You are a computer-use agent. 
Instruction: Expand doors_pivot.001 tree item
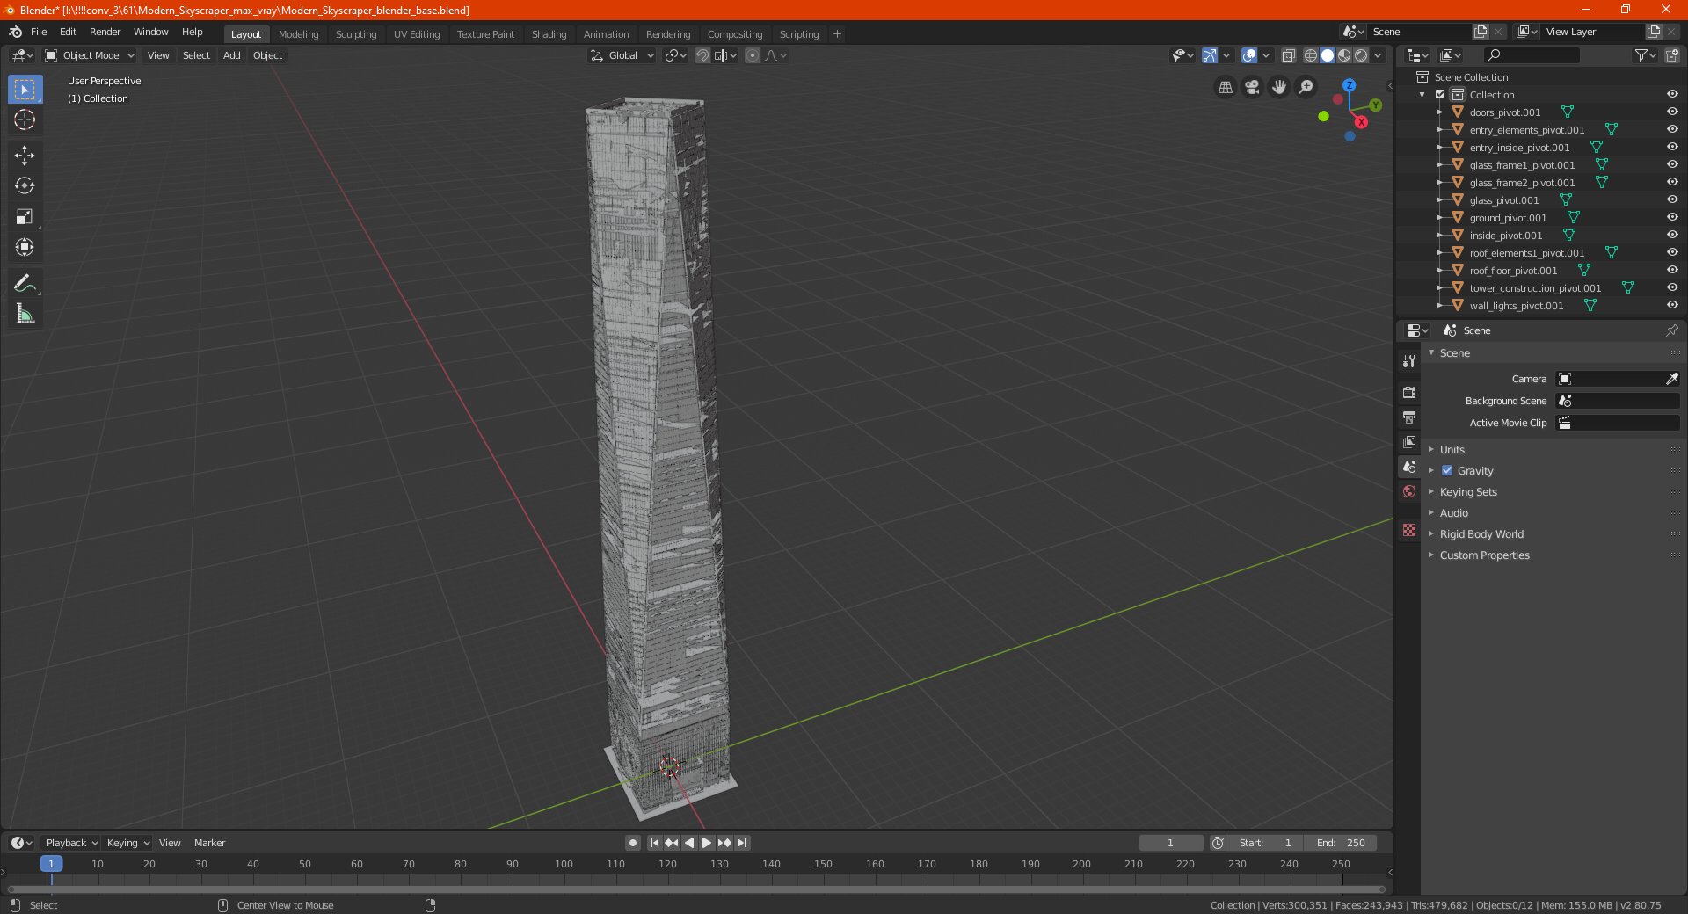1439,112
